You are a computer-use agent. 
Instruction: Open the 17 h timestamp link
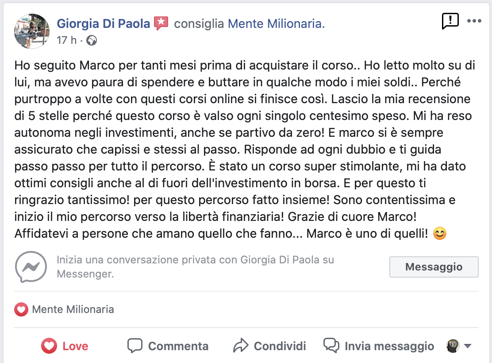[66, 40]
